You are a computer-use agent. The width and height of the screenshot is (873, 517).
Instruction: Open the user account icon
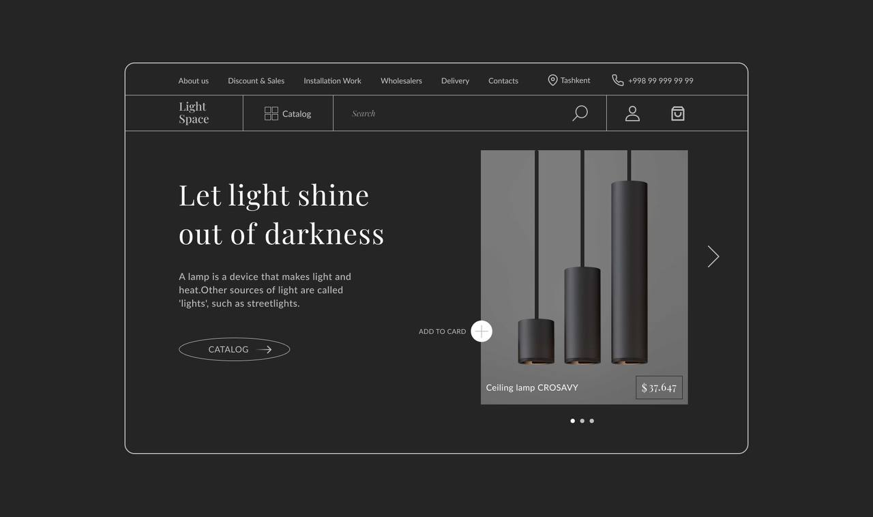[632, 113]
